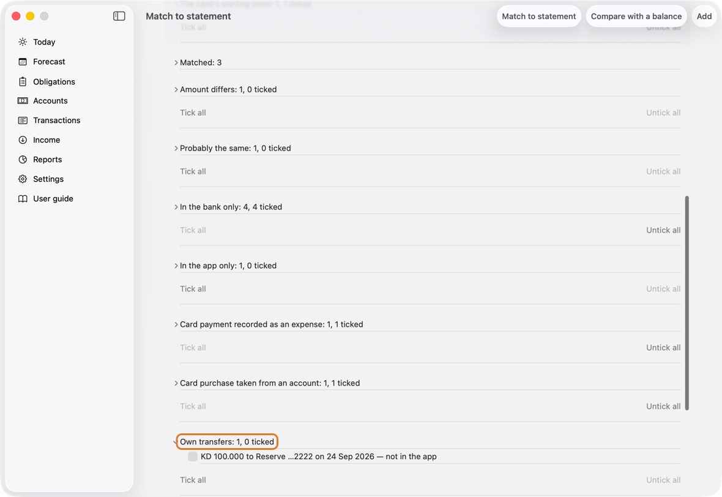
Task: Expand Card payment recorded as an expense
Action: pos(176,324)
